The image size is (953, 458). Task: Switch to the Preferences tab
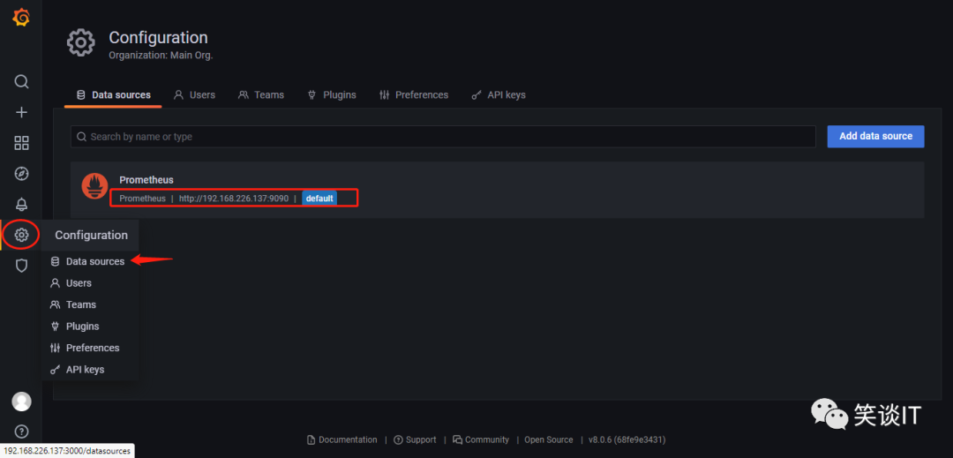coord(413,95)
